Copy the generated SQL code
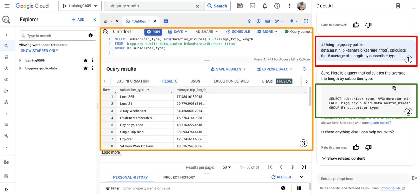419x195 pixels. pos(394,88)
